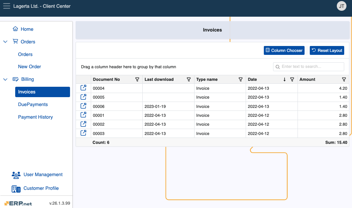This screenshot has height=208, width=352.
Task: Open User Management
Action: point(43,175)
